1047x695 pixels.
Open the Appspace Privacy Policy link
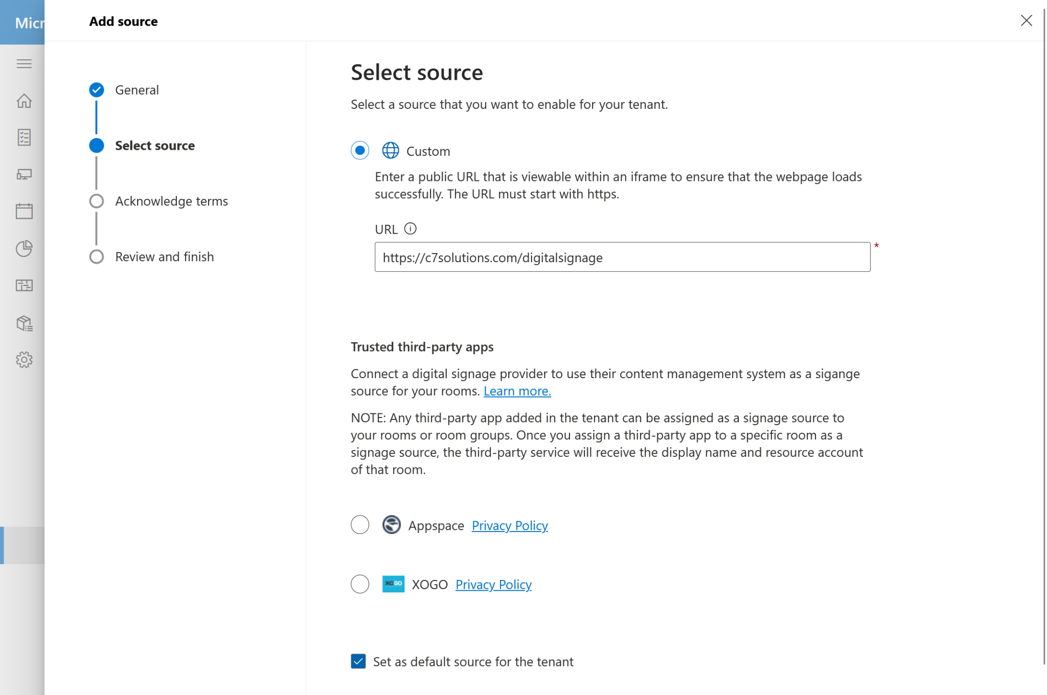click(x=510, y=525)
